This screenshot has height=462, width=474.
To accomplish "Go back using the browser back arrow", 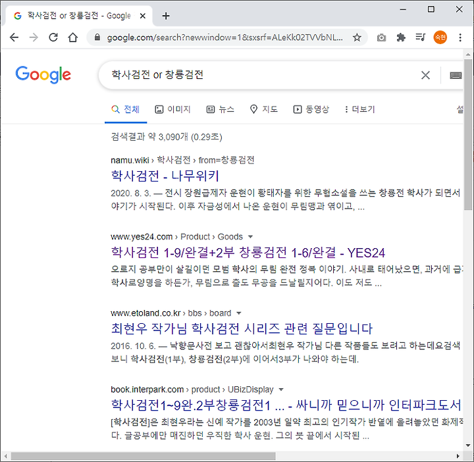I will point(14,38).
